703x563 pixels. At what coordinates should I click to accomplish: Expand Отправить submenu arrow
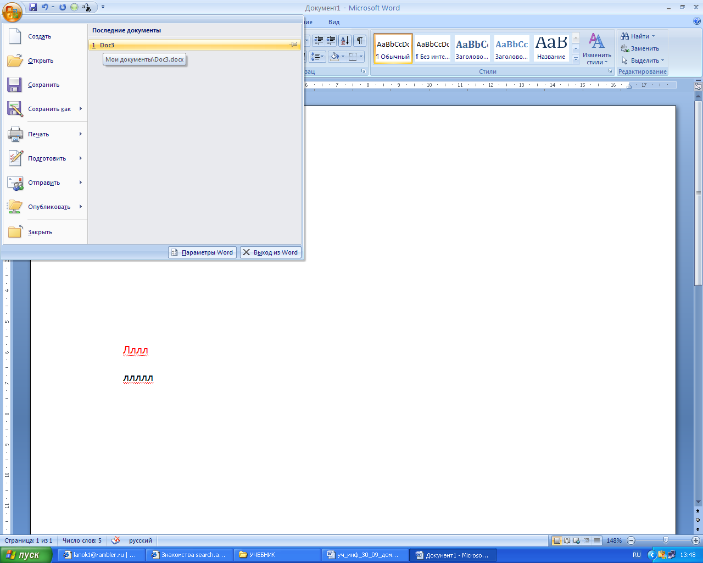(x=80, y=183)
